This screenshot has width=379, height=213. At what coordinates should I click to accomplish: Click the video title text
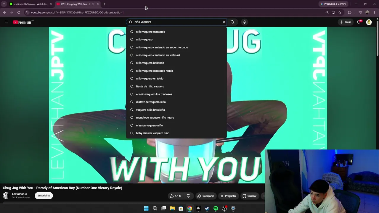click(62, 188)
